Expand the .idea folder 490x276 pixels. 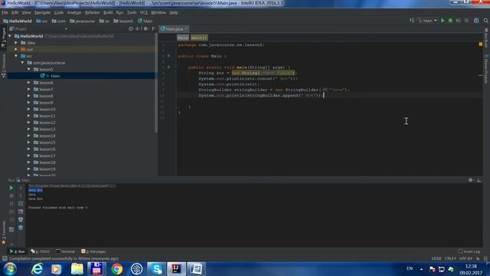(x=16, y=43)
